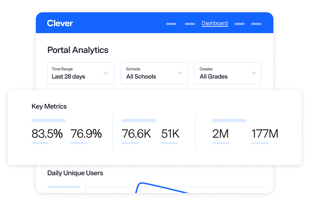Select the 83.5% key metric
Viewport: 313px width, 208px height.
47,134
